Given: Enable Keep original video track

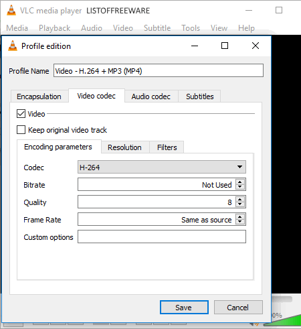Looking at the screenshot, I should pos(21,130).
